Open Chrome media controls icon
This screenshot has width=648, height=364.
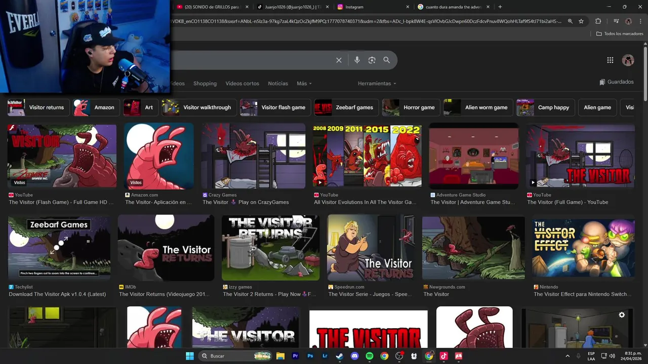616,21
